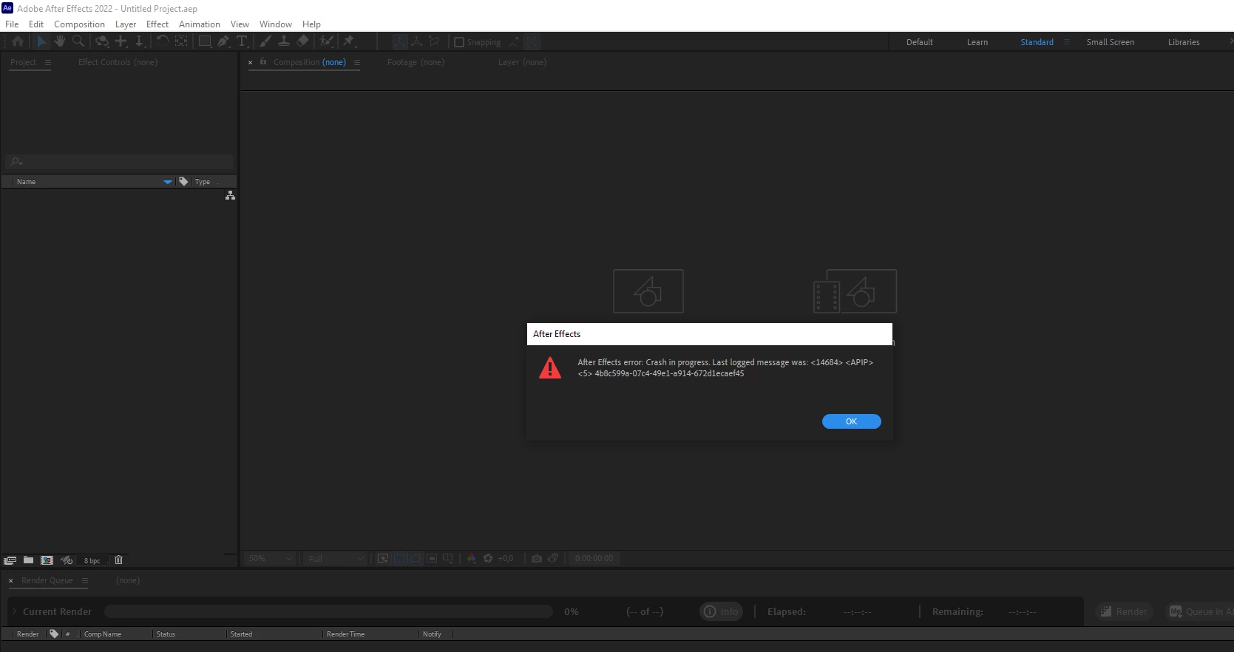Open the Effect menu
1234x652 pixels.
(157, 24)
